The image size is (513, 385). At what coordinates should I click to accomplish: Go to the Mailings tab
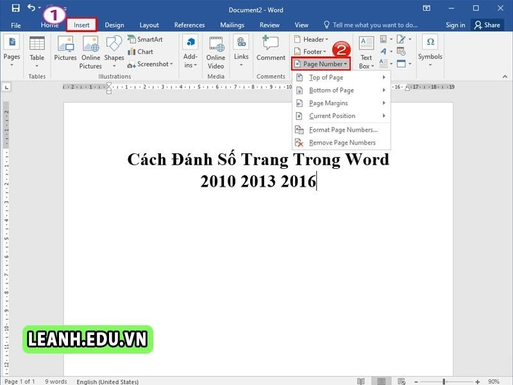click(x=232, y=25)
